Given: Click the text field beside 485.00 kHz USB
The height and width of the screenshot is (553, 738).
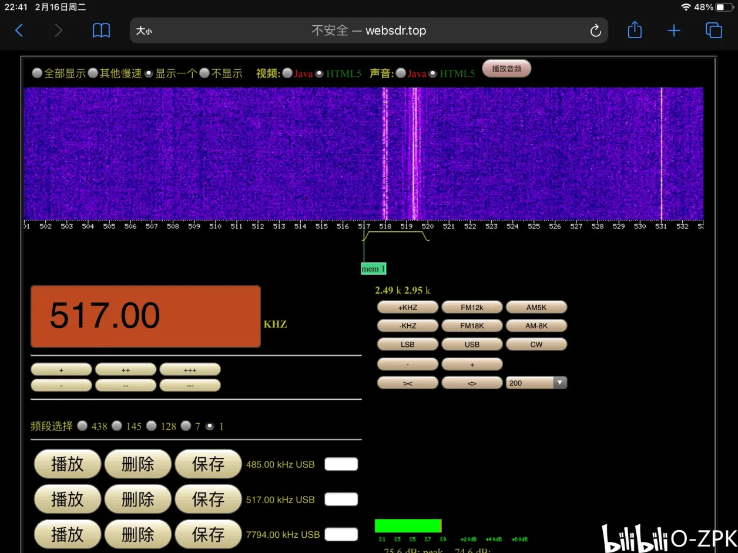Looking at the screenshot, I should coord(341,464).
